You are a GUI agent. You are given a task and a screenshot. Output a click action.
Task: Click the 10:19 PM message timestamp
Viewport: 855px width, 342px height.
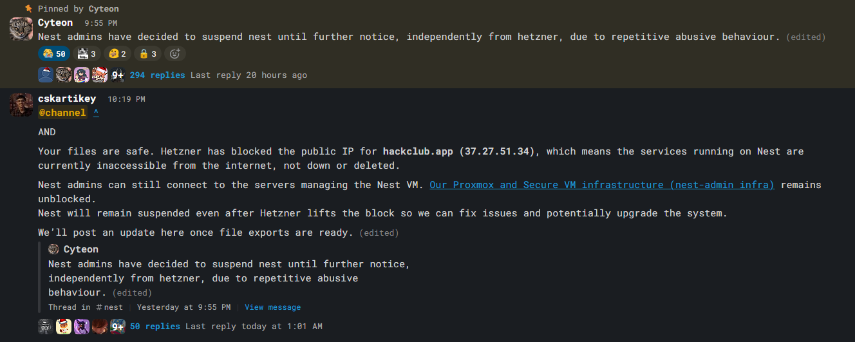pos(126,99)
